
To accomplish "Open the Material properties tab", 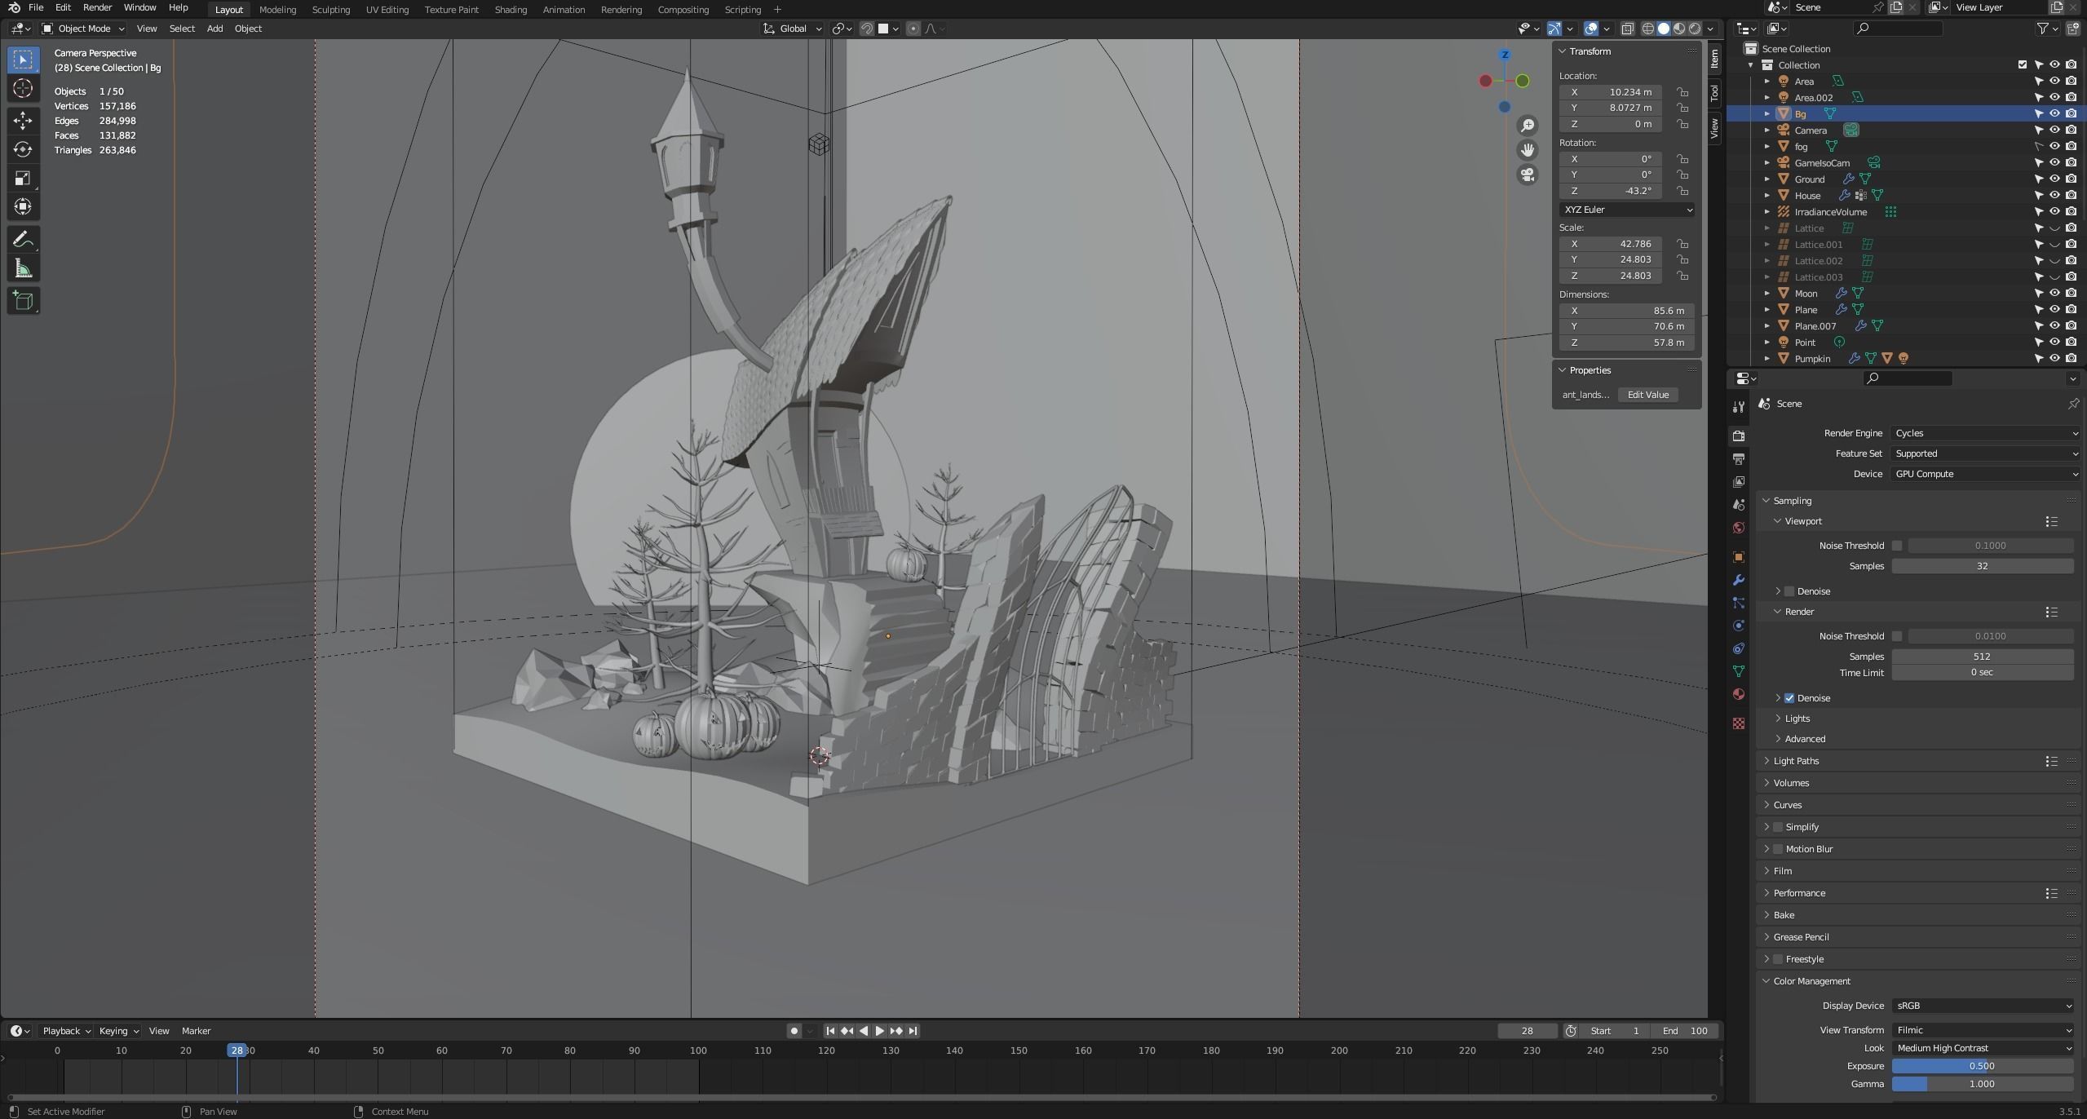I will coord(1739,694).
